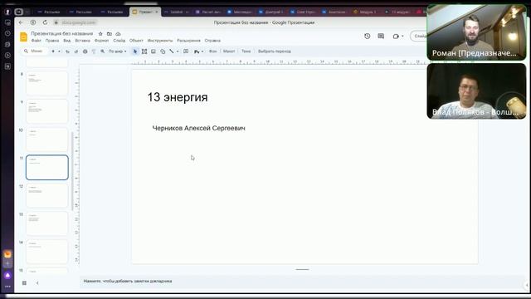
Task: Activate the paint format tool
Action: pos(94,51)
